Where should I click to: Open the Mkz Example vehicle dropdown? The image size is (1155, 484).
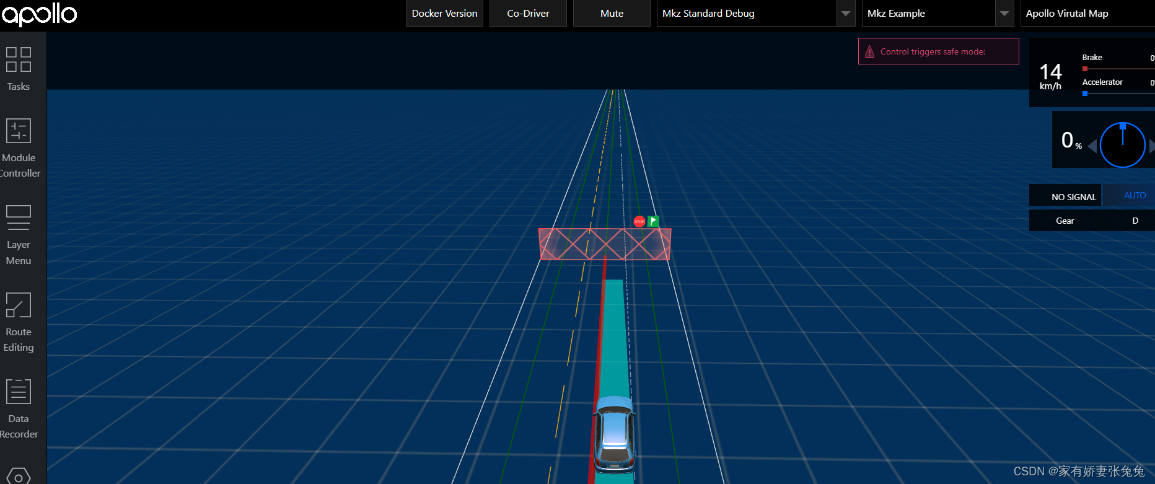tap(938, 13)
